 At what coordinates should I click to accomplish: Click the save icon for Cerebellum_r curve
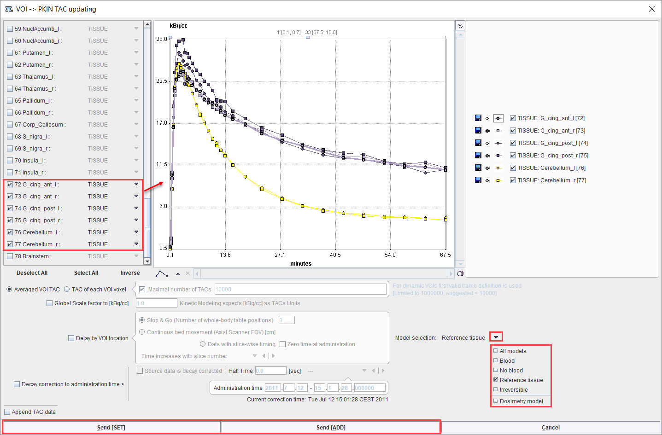[x=478, y=180]
